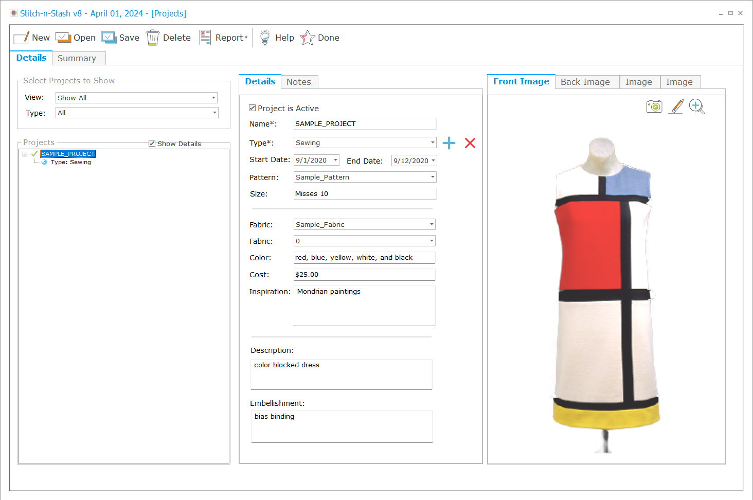The width and height of the screenshot is (753, 500).
Task: Open the Type dropdown showing Sewing
Action: point(365,142)
